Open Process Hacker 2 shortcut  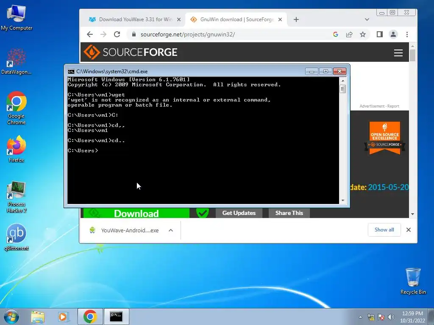coord(17,197)
